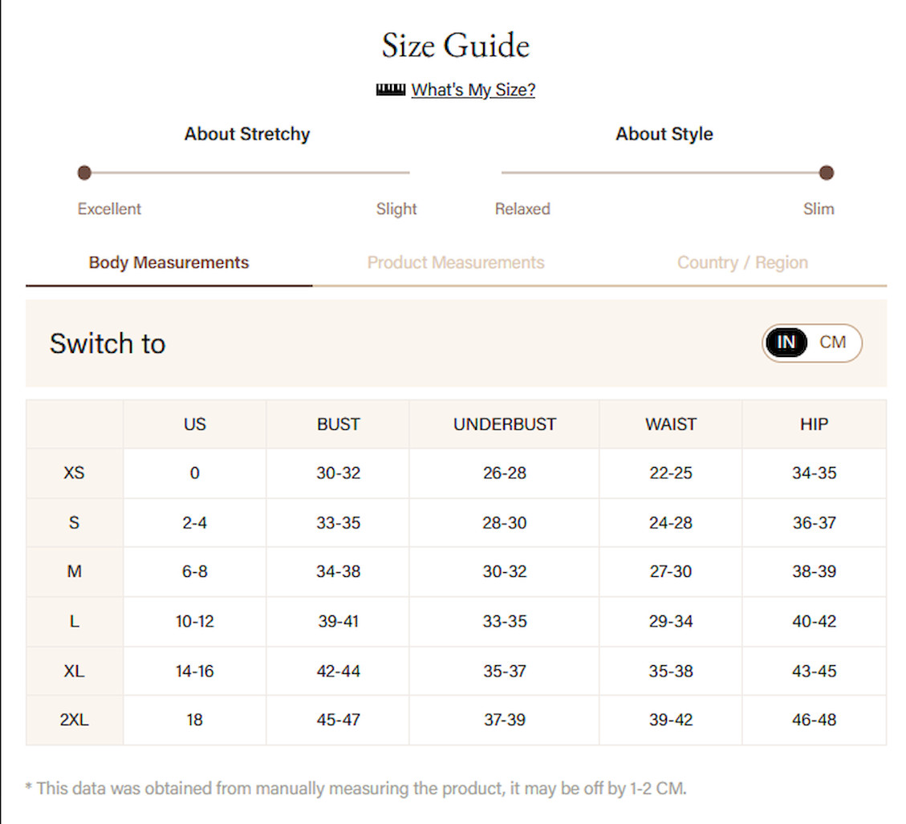Click the US column header

coord(195,424)
